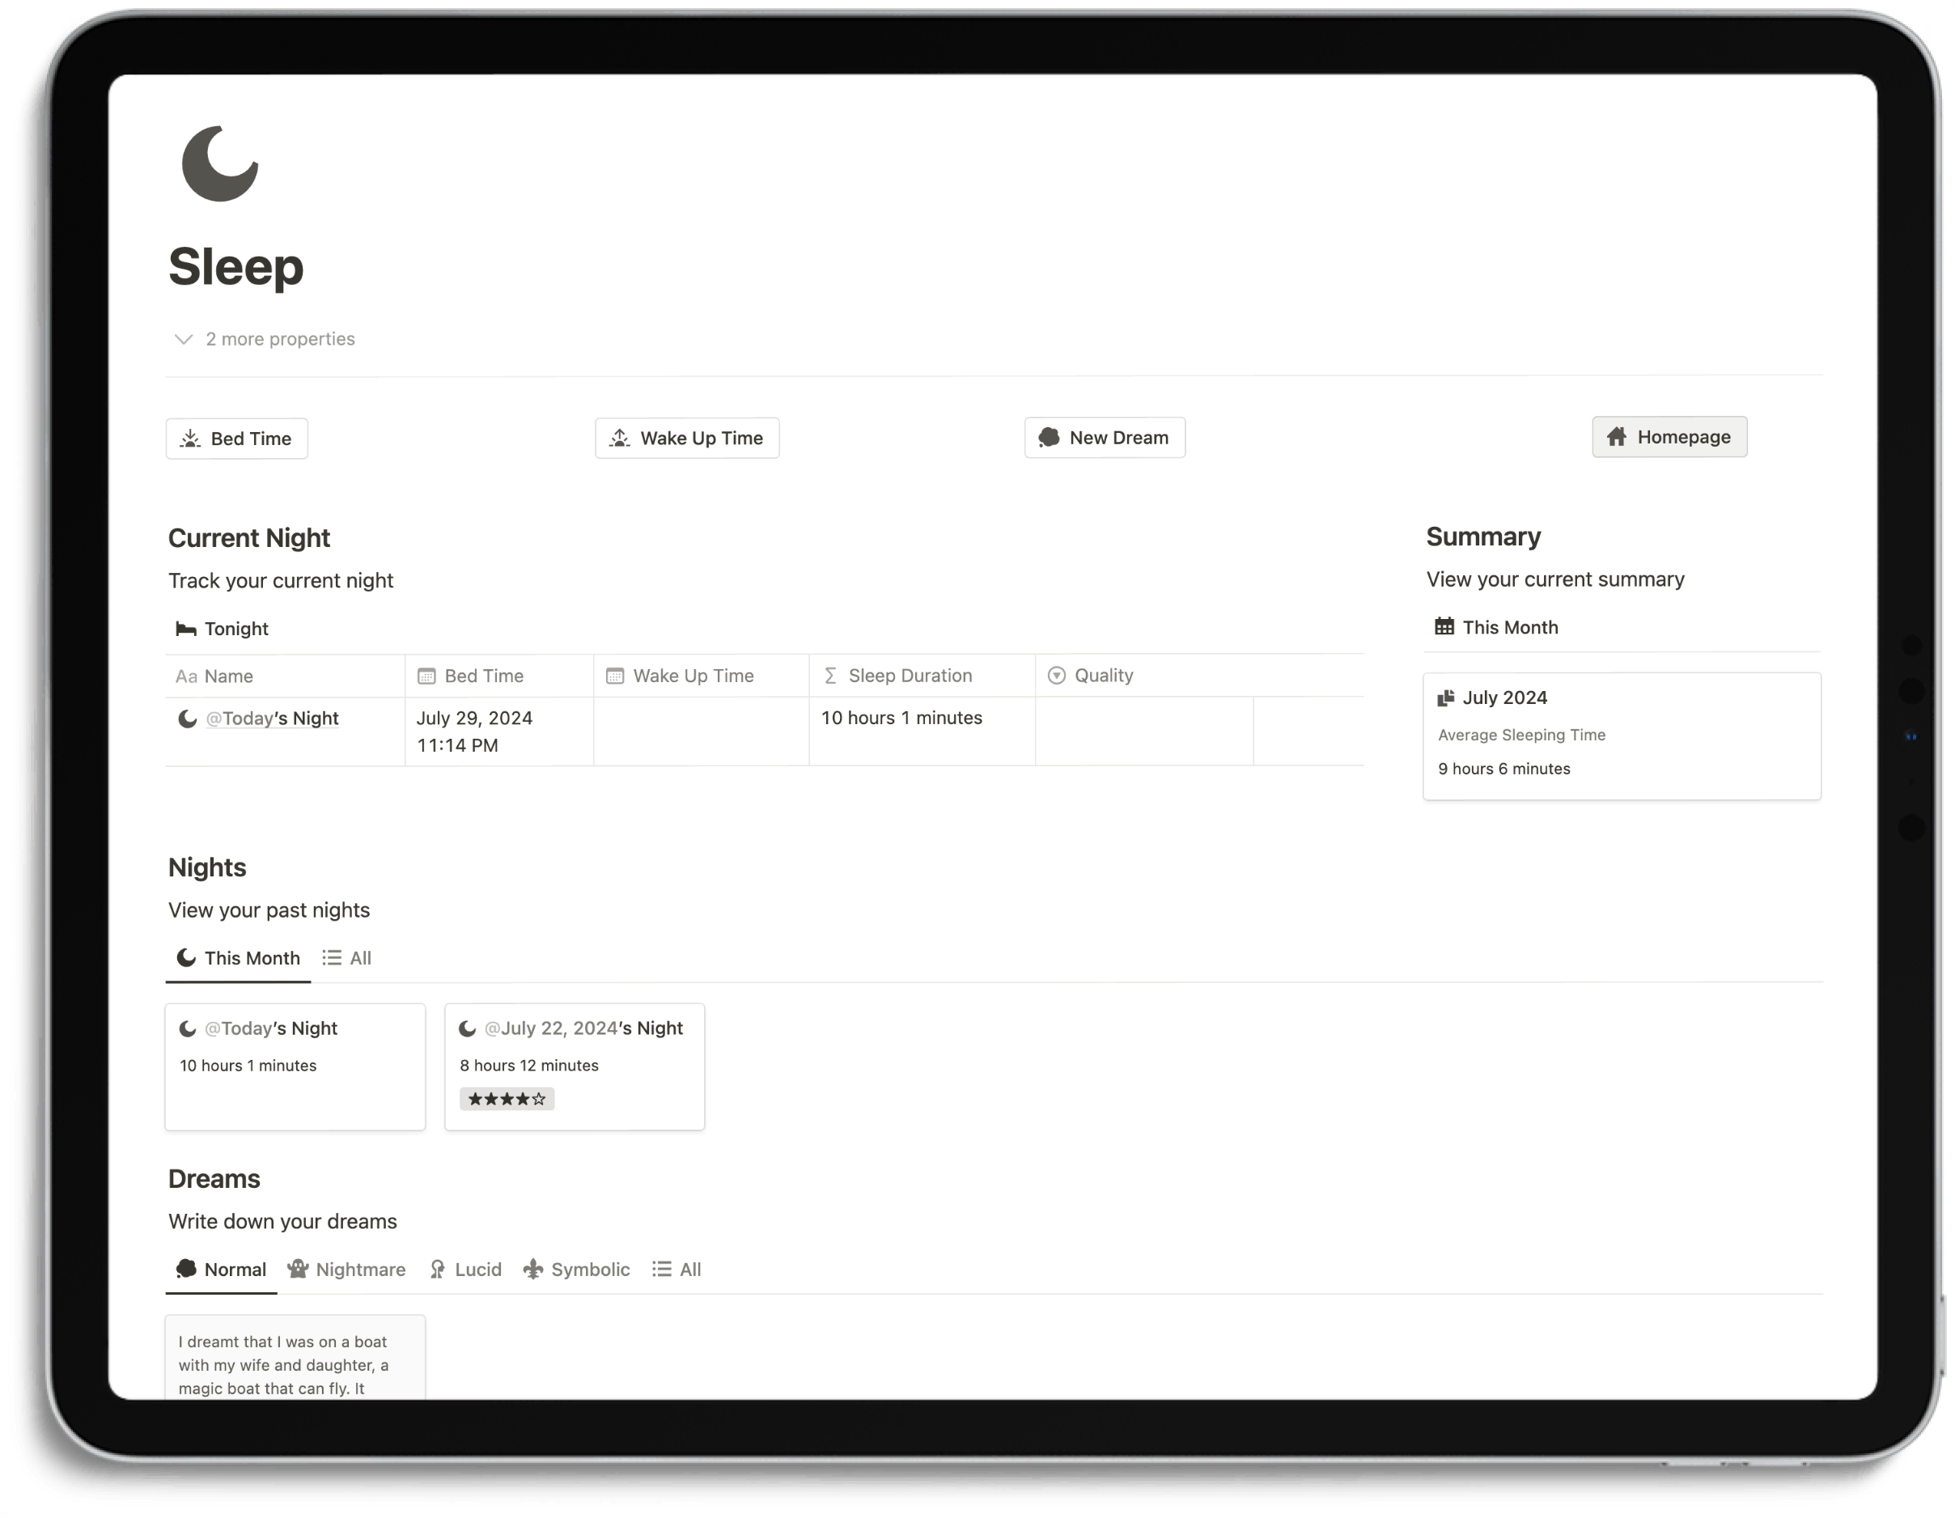Screen dimensions: 1955x1518
Task: Click the Homepage button link
Action: 1668,436
